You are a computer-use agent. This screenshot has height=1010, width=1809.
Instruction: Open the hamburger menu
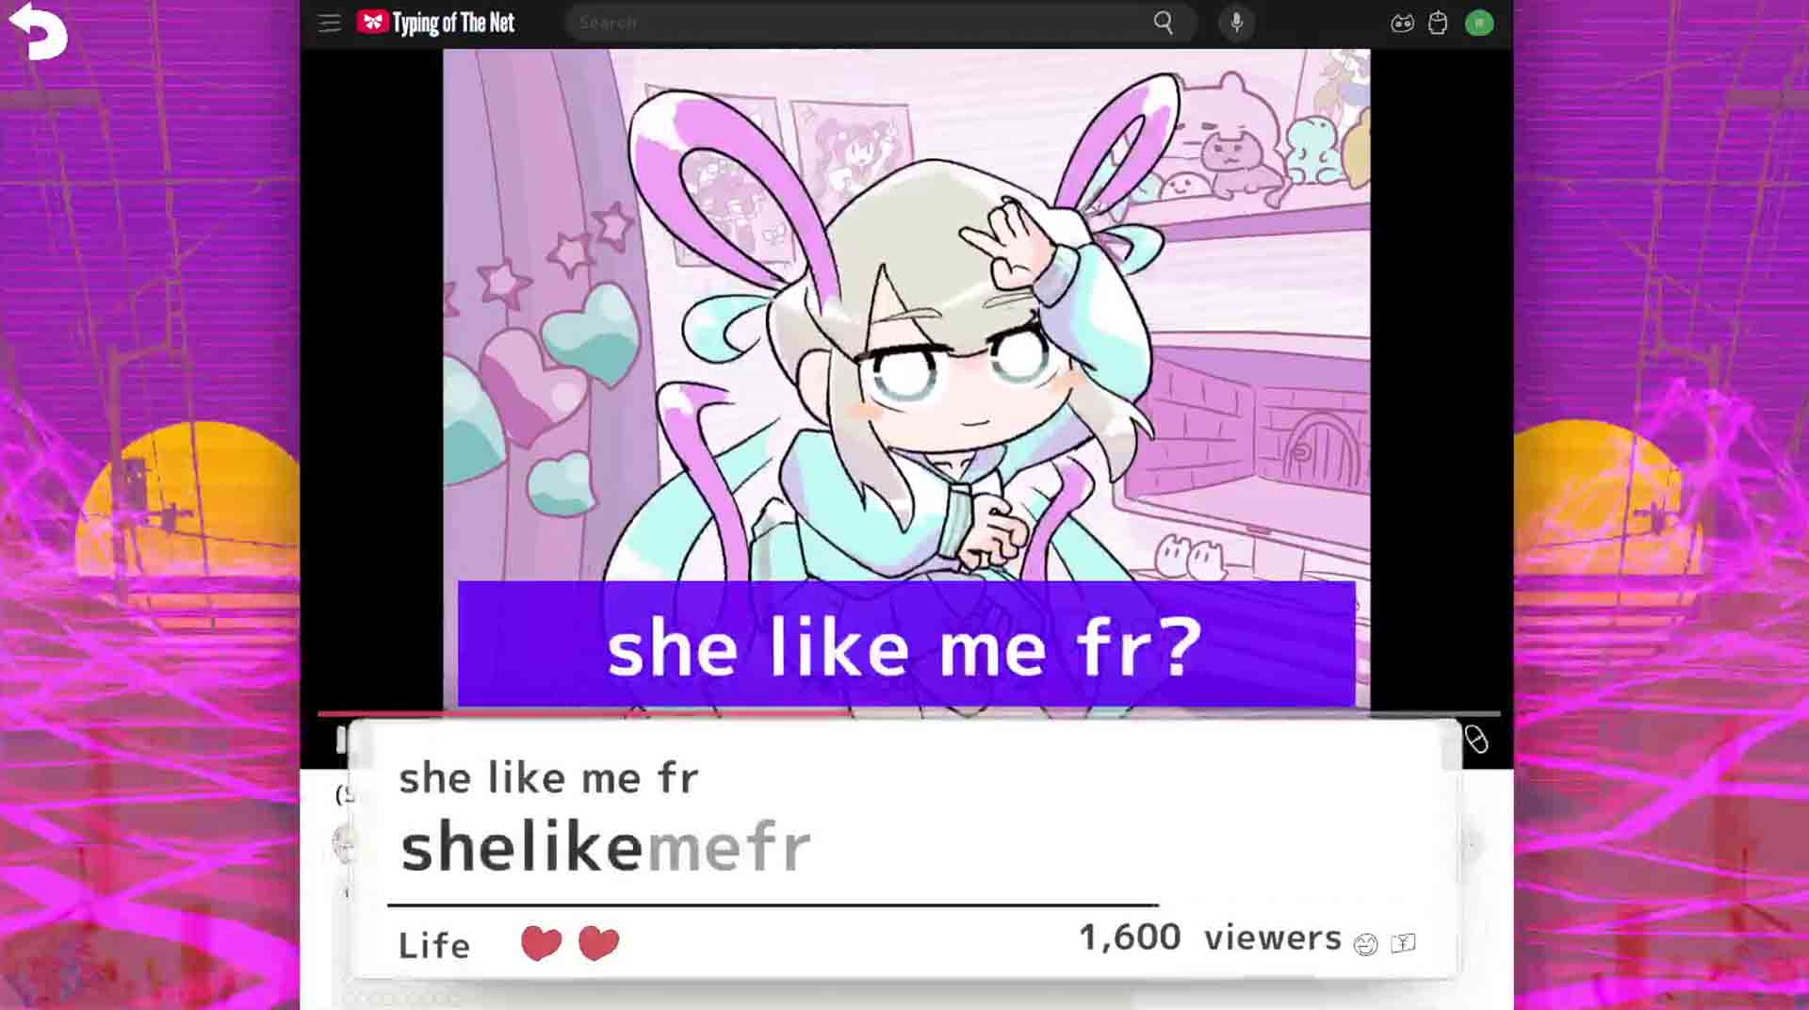[329, 23]
